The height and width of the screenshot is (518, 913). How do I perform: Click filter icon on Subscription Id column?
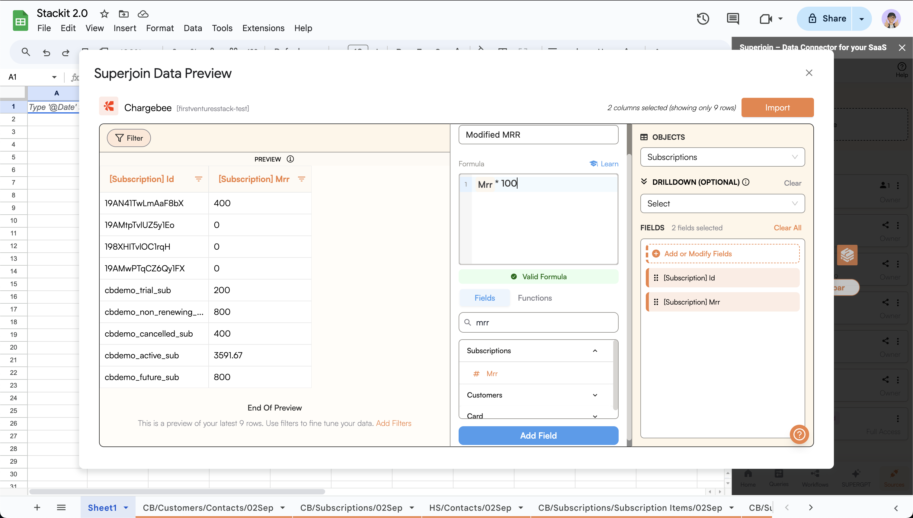pos(199,179)
